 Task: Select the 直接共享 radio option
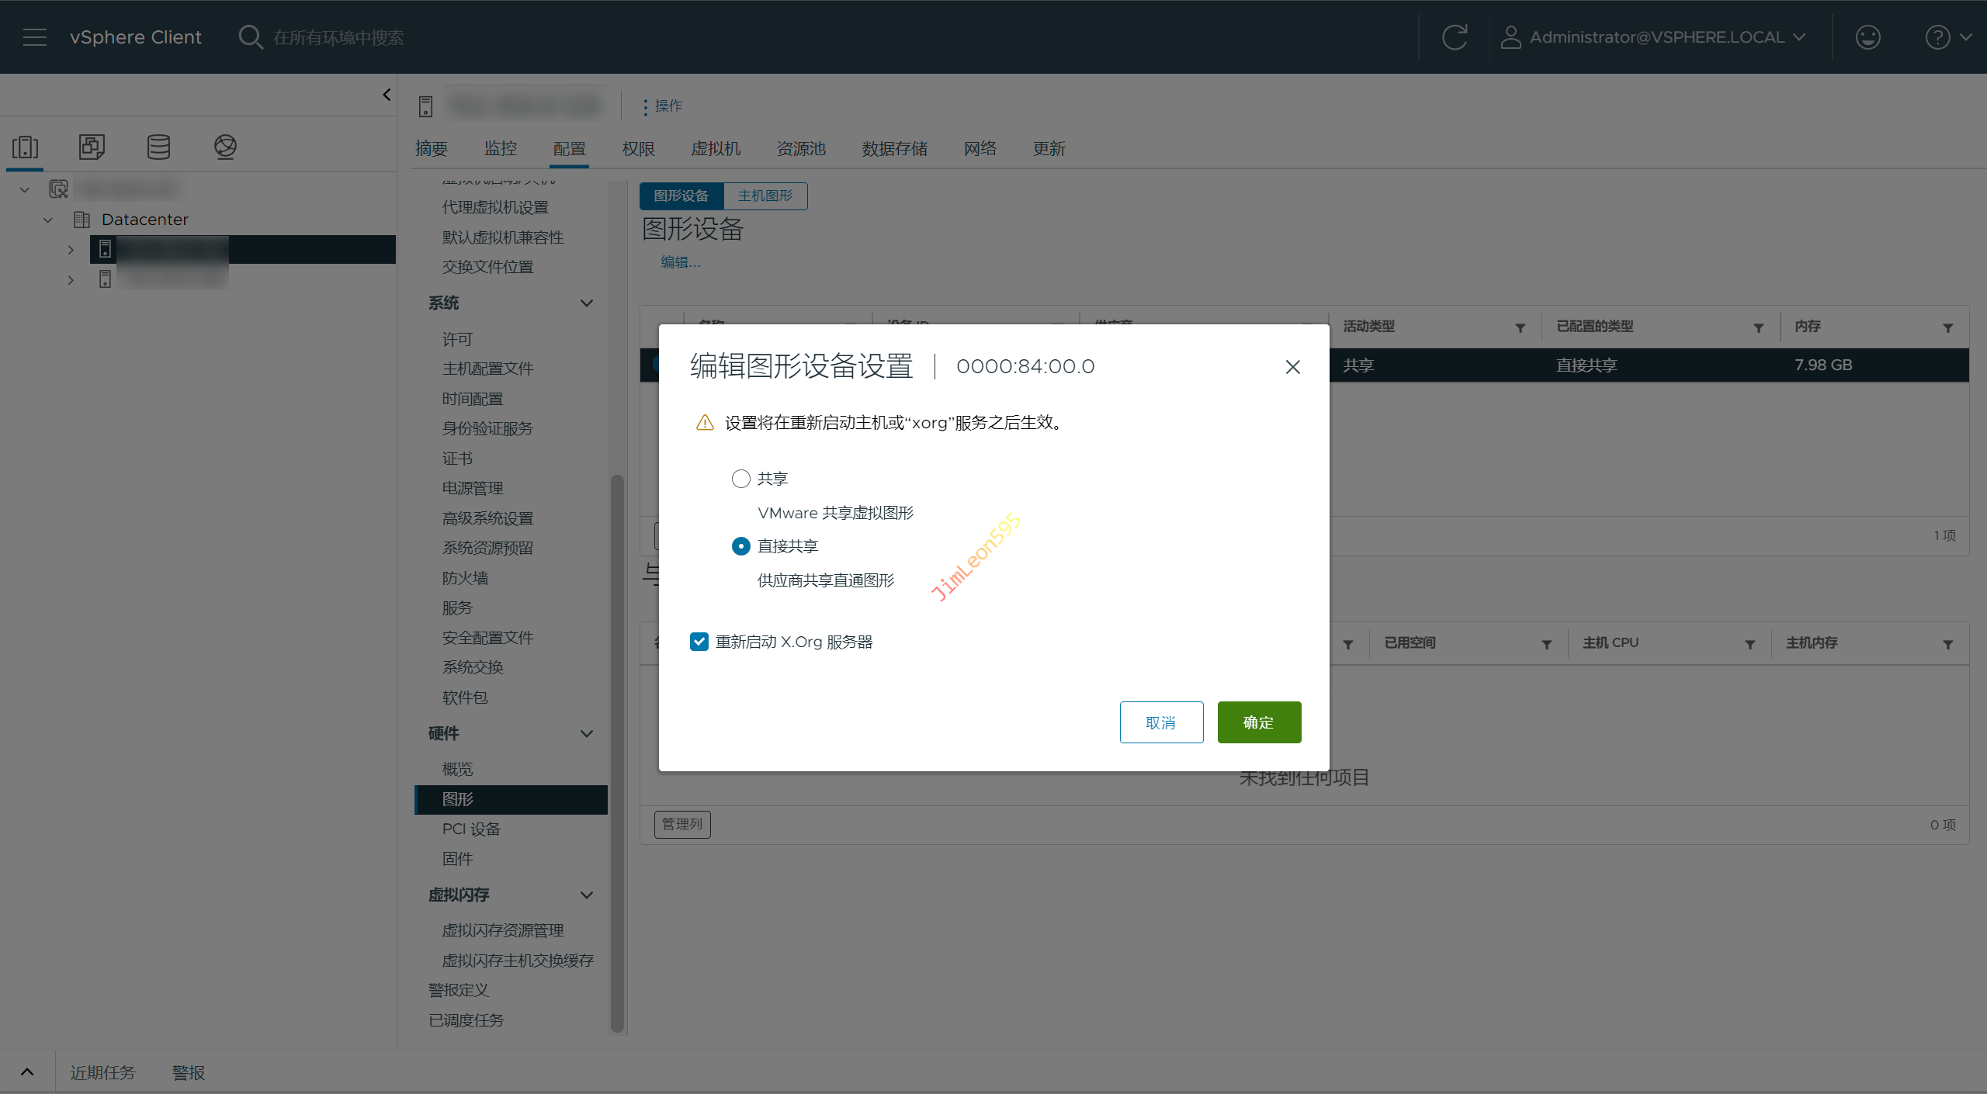click(740, 546)
